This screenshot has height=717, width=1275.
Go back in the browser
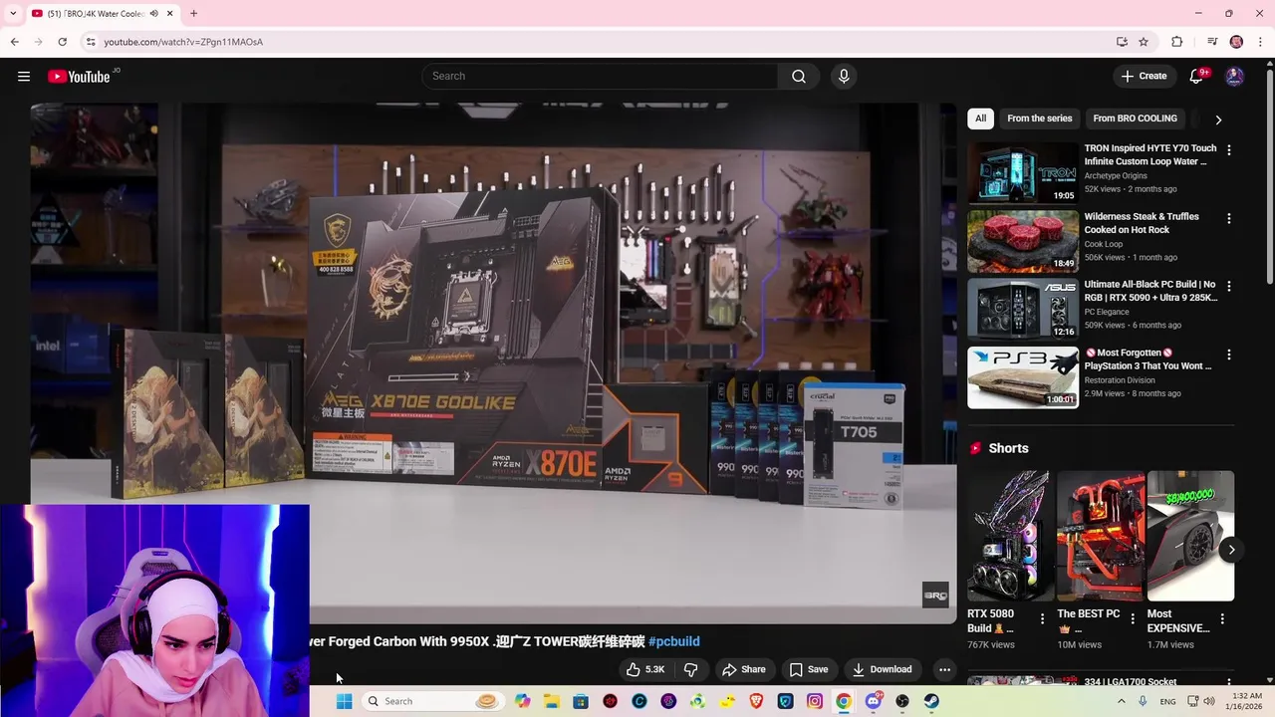14,42
